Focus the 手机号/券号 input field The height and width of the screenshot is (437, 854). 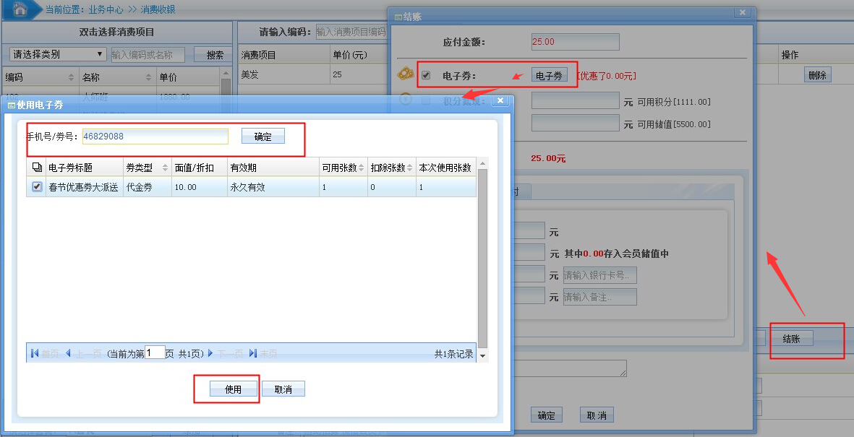[155, 137]
